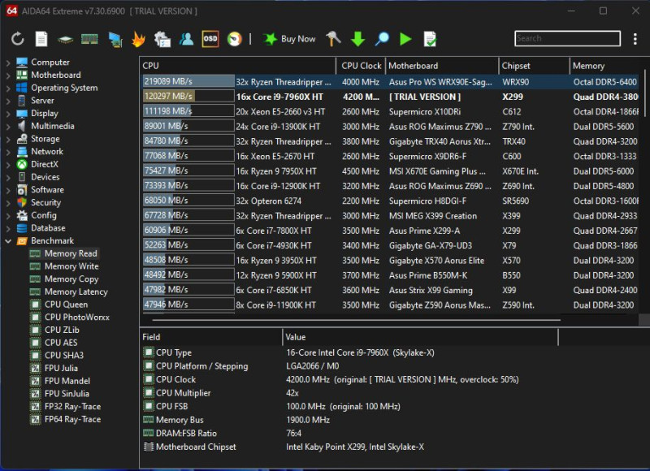Open the Report page icon

click(41, 39)
